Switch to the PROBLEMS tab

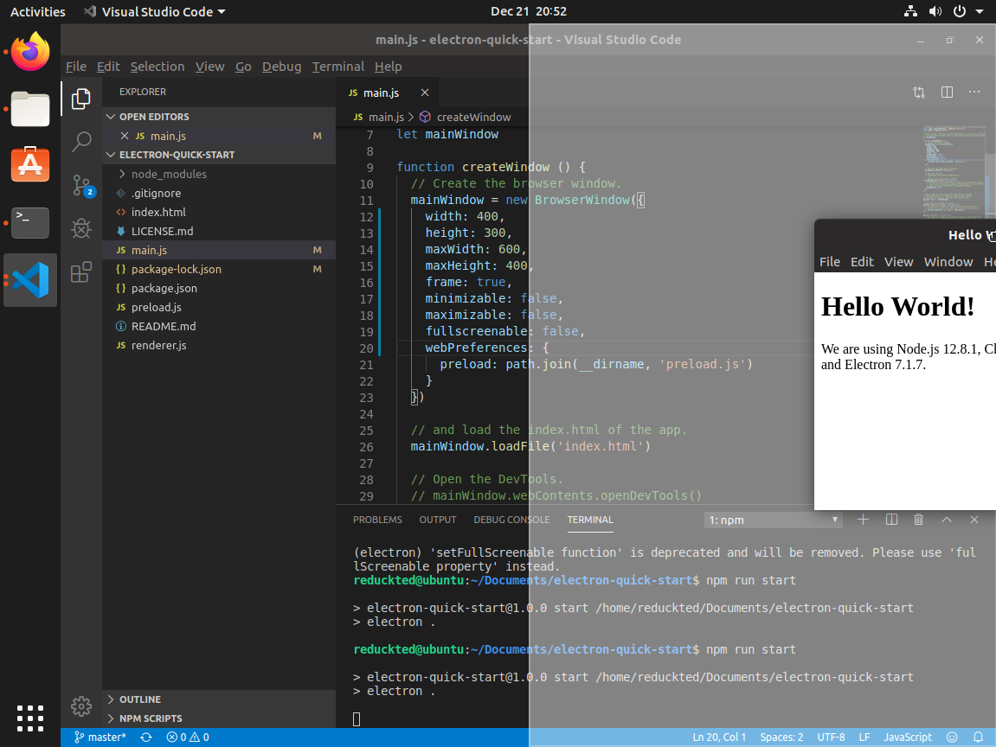click(x=377, y=520)
